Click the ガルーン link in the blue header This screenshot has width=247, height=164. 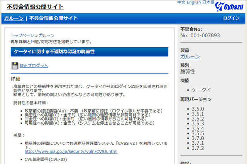coord(14,18)
